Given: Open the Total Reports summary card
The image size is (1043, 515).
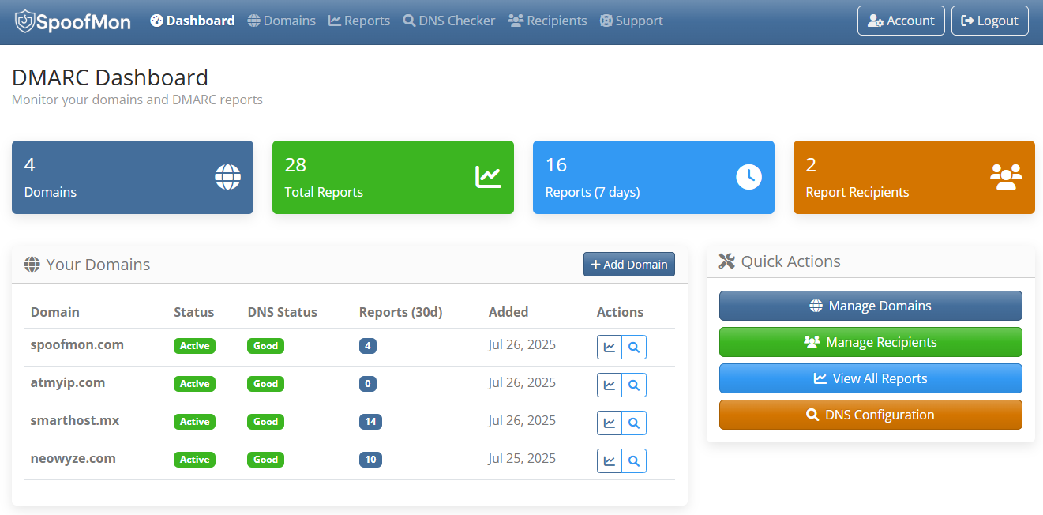Looking at the screenshot, I should (393, 177).
